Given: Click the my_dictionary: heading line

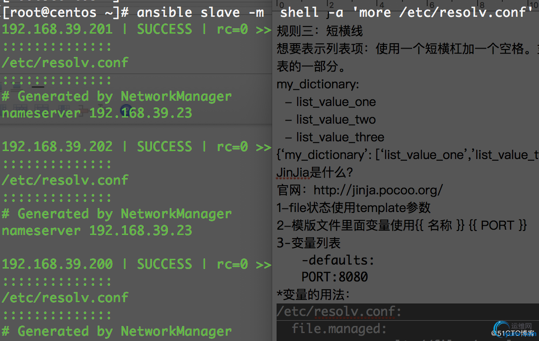Looking at the screenshot, I should 318,84.
